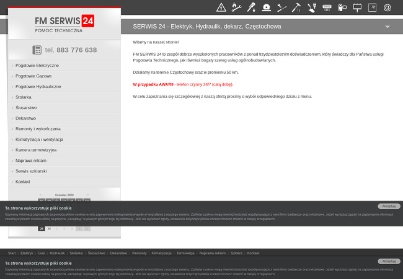Screen dimensions: 403x279
Task: Open Kamera termowizyjna in the sidebar
Action: (x=64, y=150)
